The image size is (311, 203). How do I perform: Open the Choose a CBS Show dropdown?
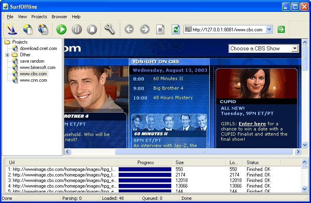pyautogui.click(x=295, y=48)
